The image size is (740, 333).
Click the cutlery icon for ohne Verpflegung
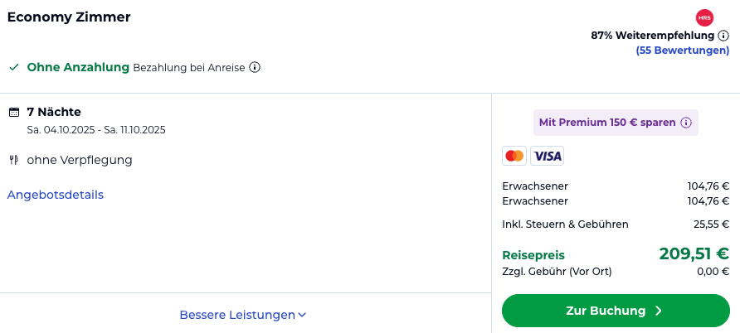[x=13, y=160]
